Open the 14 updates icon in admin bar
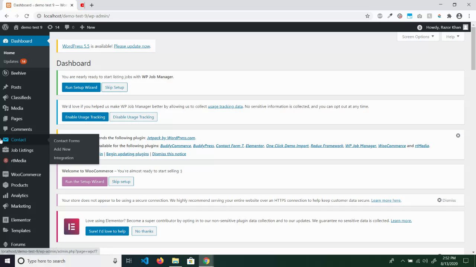476x267 pixels. pos(53,27)
